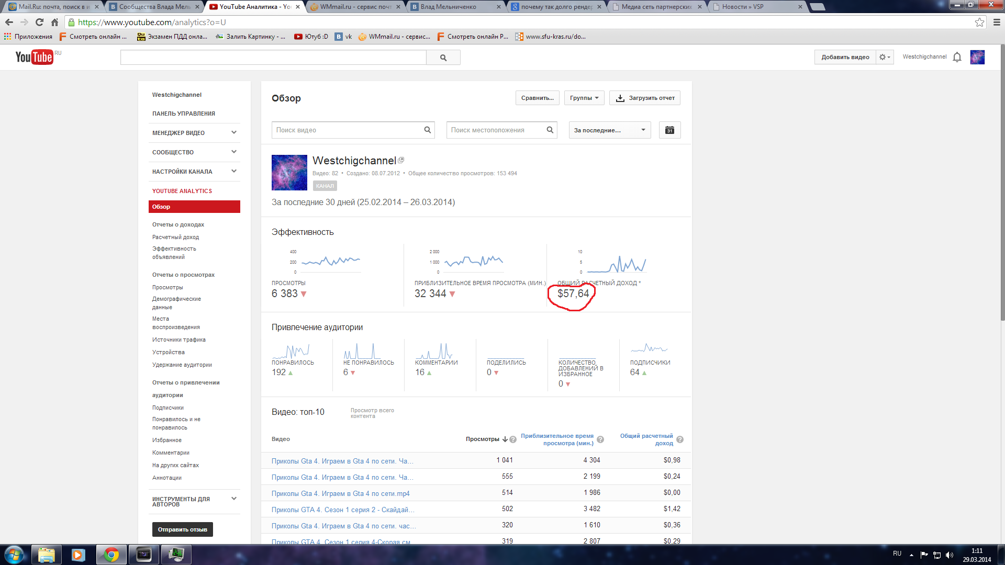
Task: Click help icon beside estimated earnings column
Action: coord(680,439)
